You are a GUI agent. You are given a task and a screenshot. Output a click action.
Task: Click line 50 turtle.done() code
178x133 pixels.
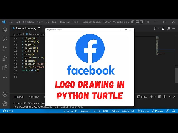(31, 70)
